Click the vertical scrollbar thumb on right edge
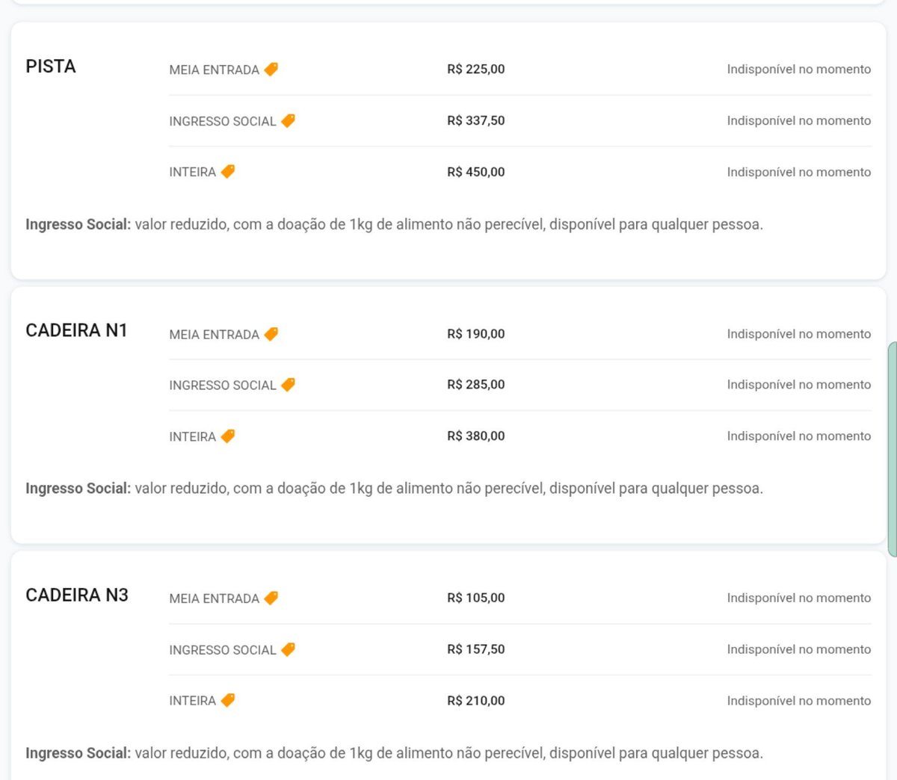The width and height of the screenshot is (897, 780). [893, 449]
